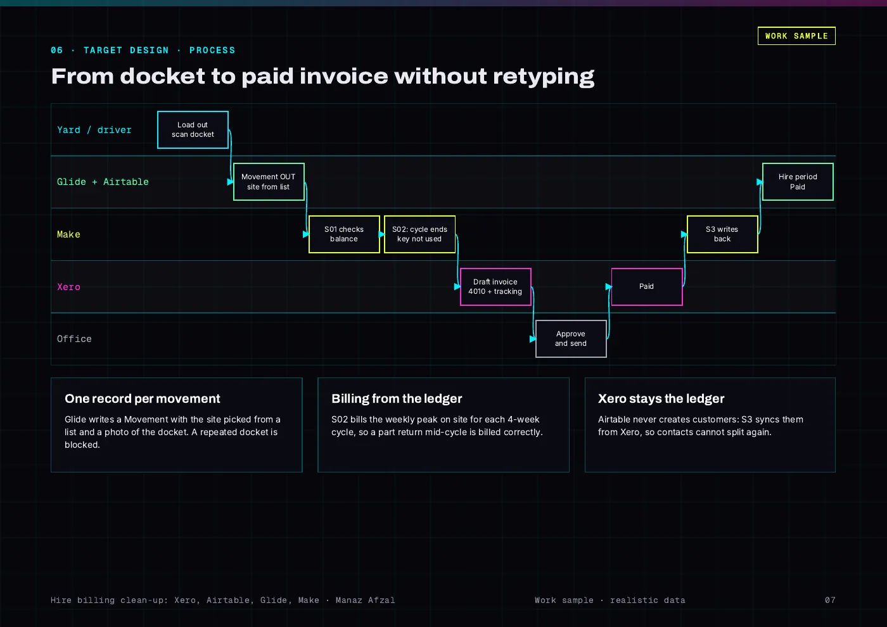Select the 'Draft invoice 4010 + tracking' box
The width and height of the screenshot is (887, 627).
(495, 287)
